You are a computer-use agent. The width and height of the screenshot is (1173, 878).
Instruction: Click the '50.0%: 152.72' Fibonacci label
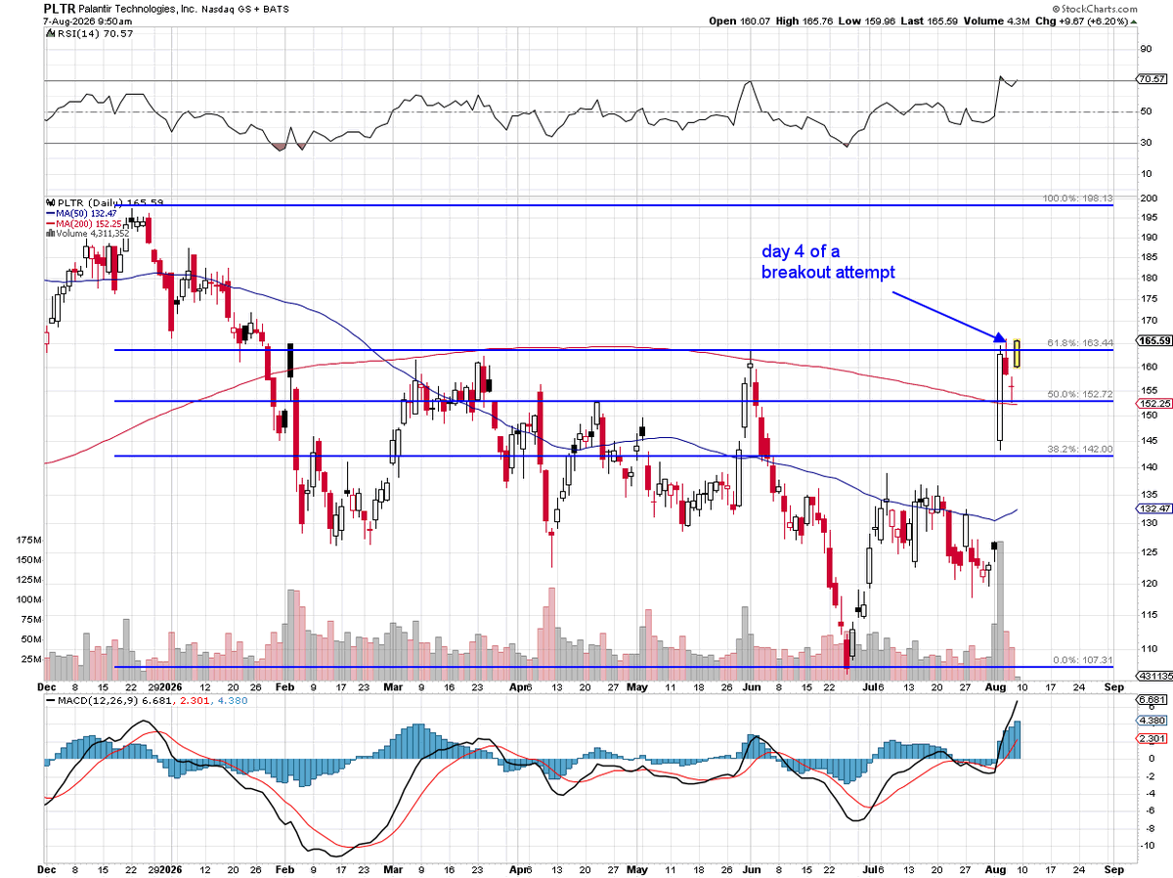click(1079, 394)
